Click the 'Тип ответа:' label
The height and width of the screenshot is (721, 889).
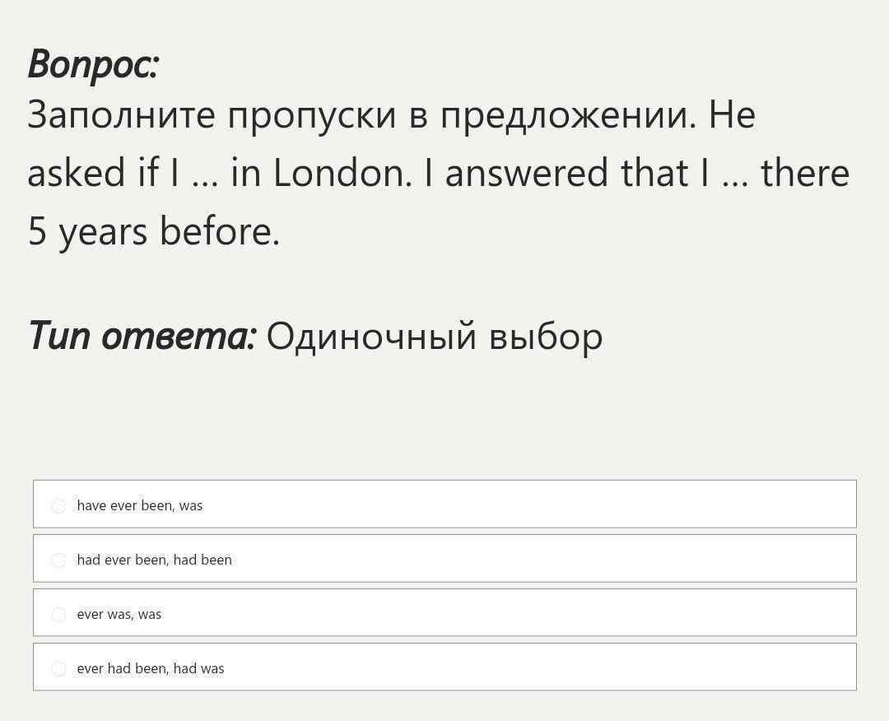click(142, 336)
